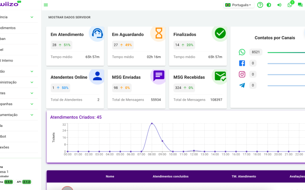Screen dimensions: 305x190
Task: Click the WhatsApp channel icon in Contatos por Canais
Action: point(242,52)
